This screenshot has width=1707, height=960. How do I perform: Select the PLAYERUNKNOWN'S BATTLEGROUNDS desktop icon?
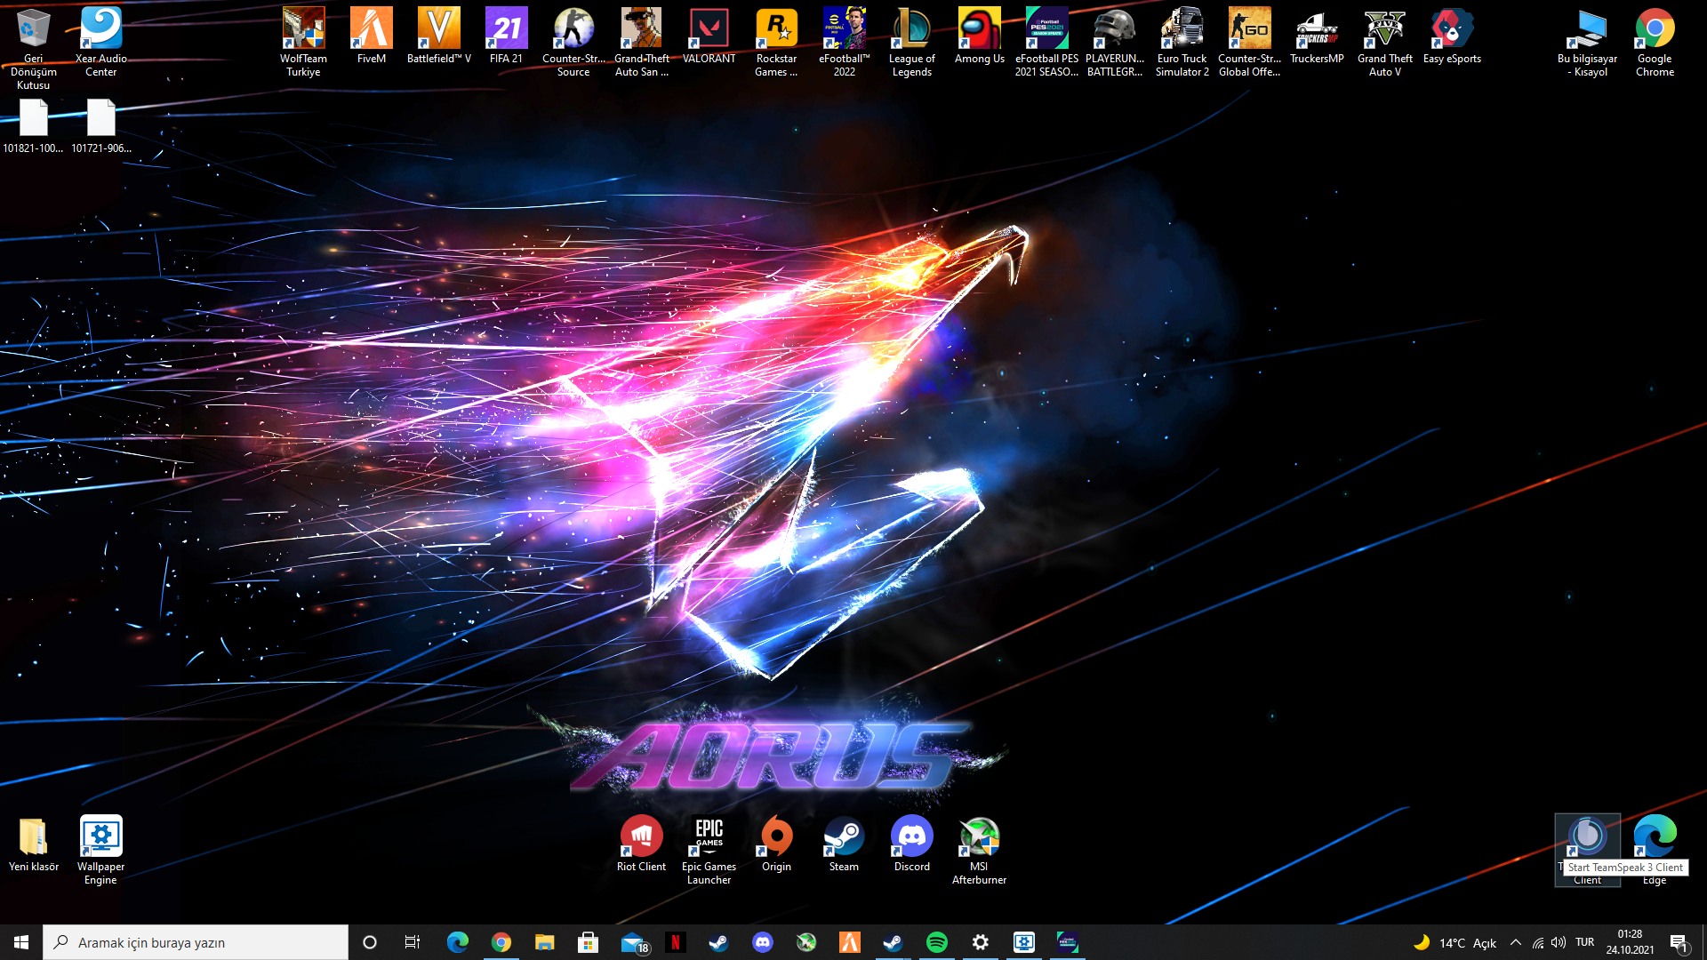tap(1114, 41)
